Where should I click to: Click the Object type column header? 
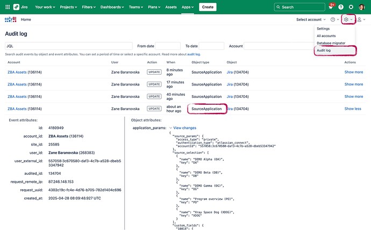click(x=201, y=62)
